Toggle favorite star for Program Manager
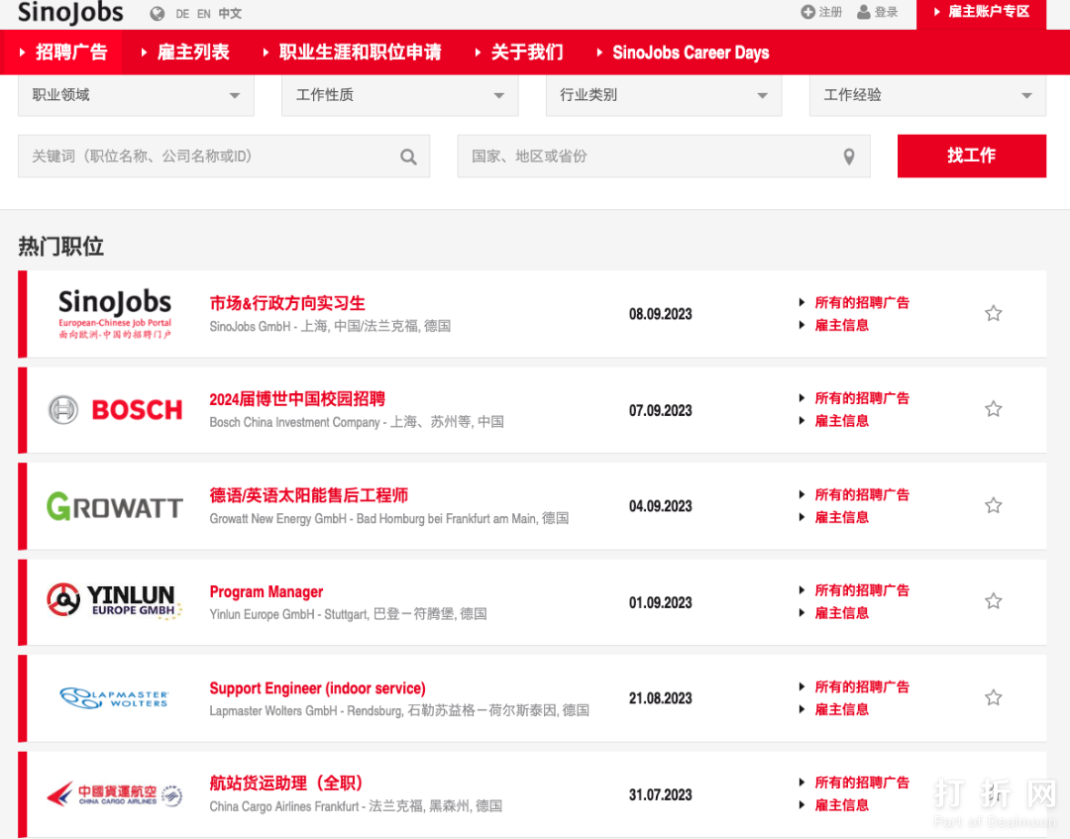Screen dimensions: 1070x839 click(x=993, y=601)
